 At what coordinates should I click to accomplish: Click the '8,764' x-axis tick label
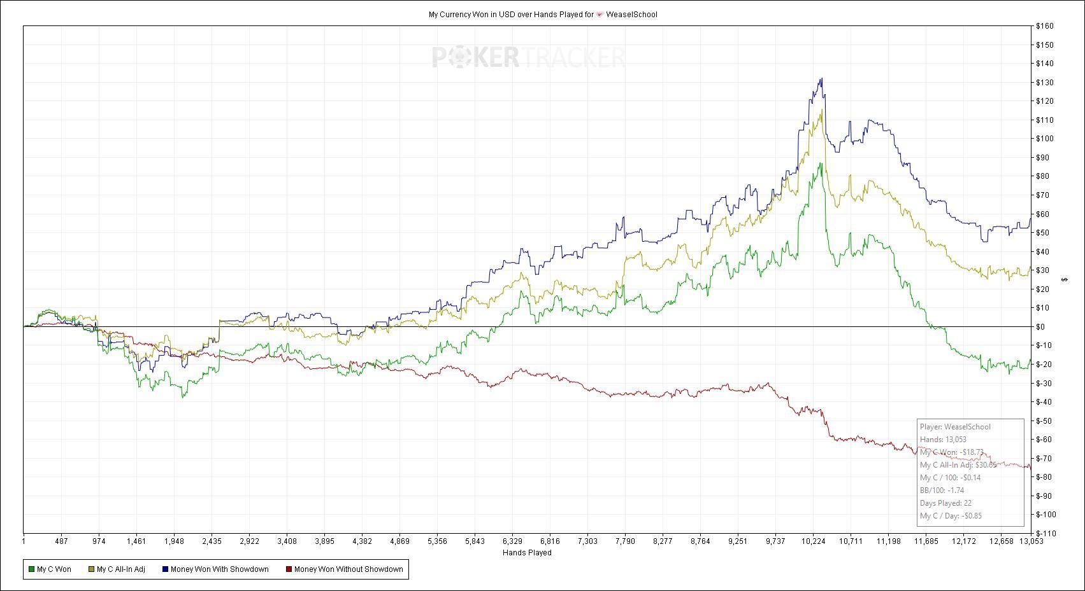[x=700, y=541]
